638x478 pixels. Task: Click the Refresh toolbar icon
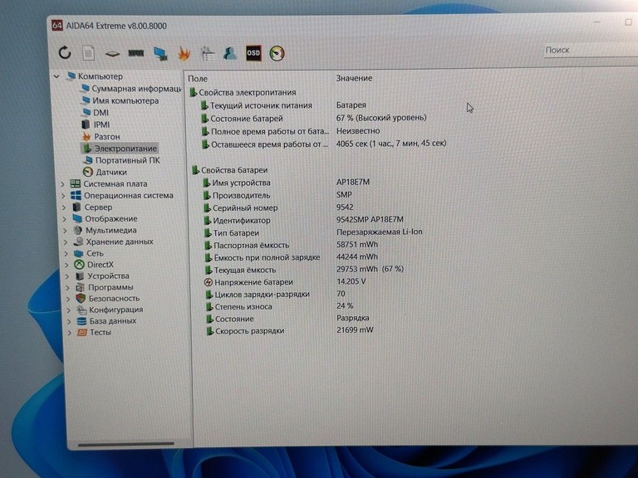pyautogui.click(x=65, y=52)
